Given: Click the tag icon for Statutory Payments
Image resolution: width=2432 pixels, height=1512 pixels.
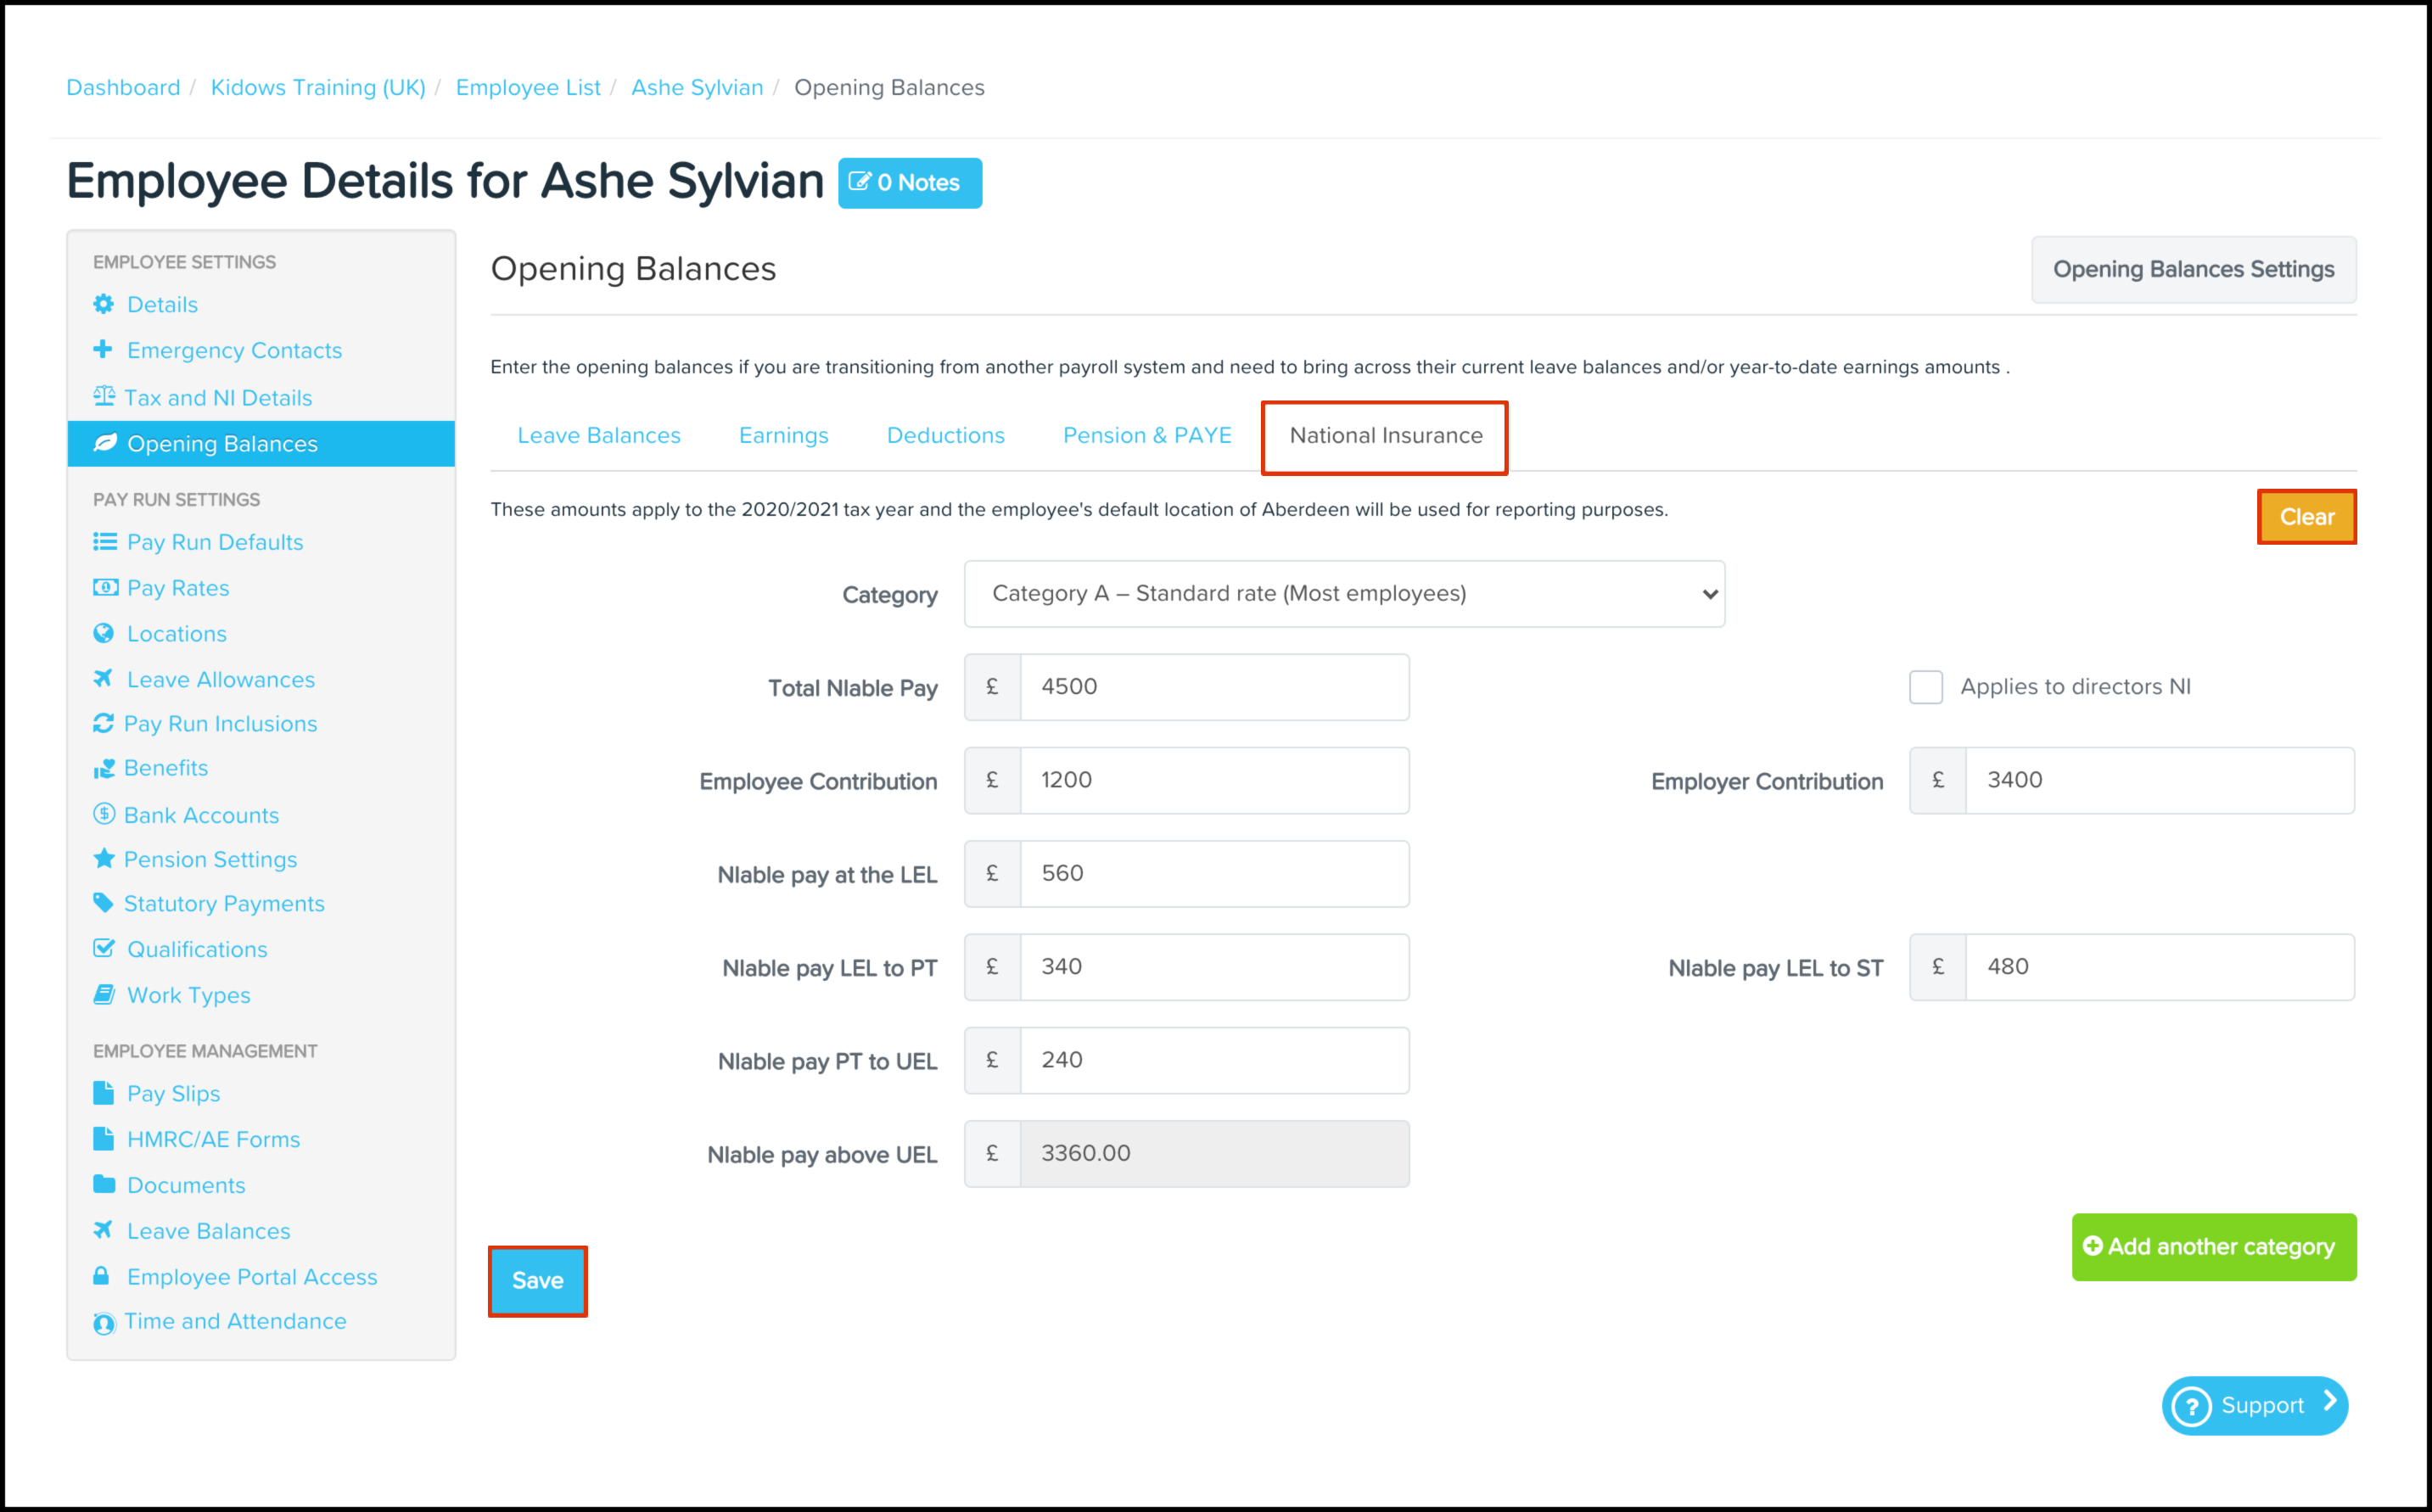Looking at the screenshot, I should [x=103, y=902].
